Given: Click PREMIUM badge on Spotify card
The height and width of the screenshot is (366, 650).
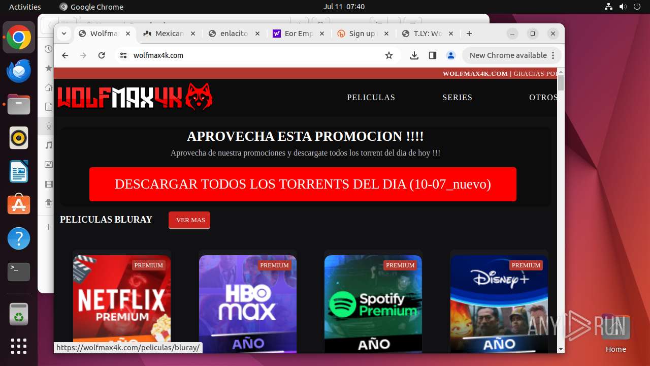Looking at the screenshot, I should tap(400, 265).
